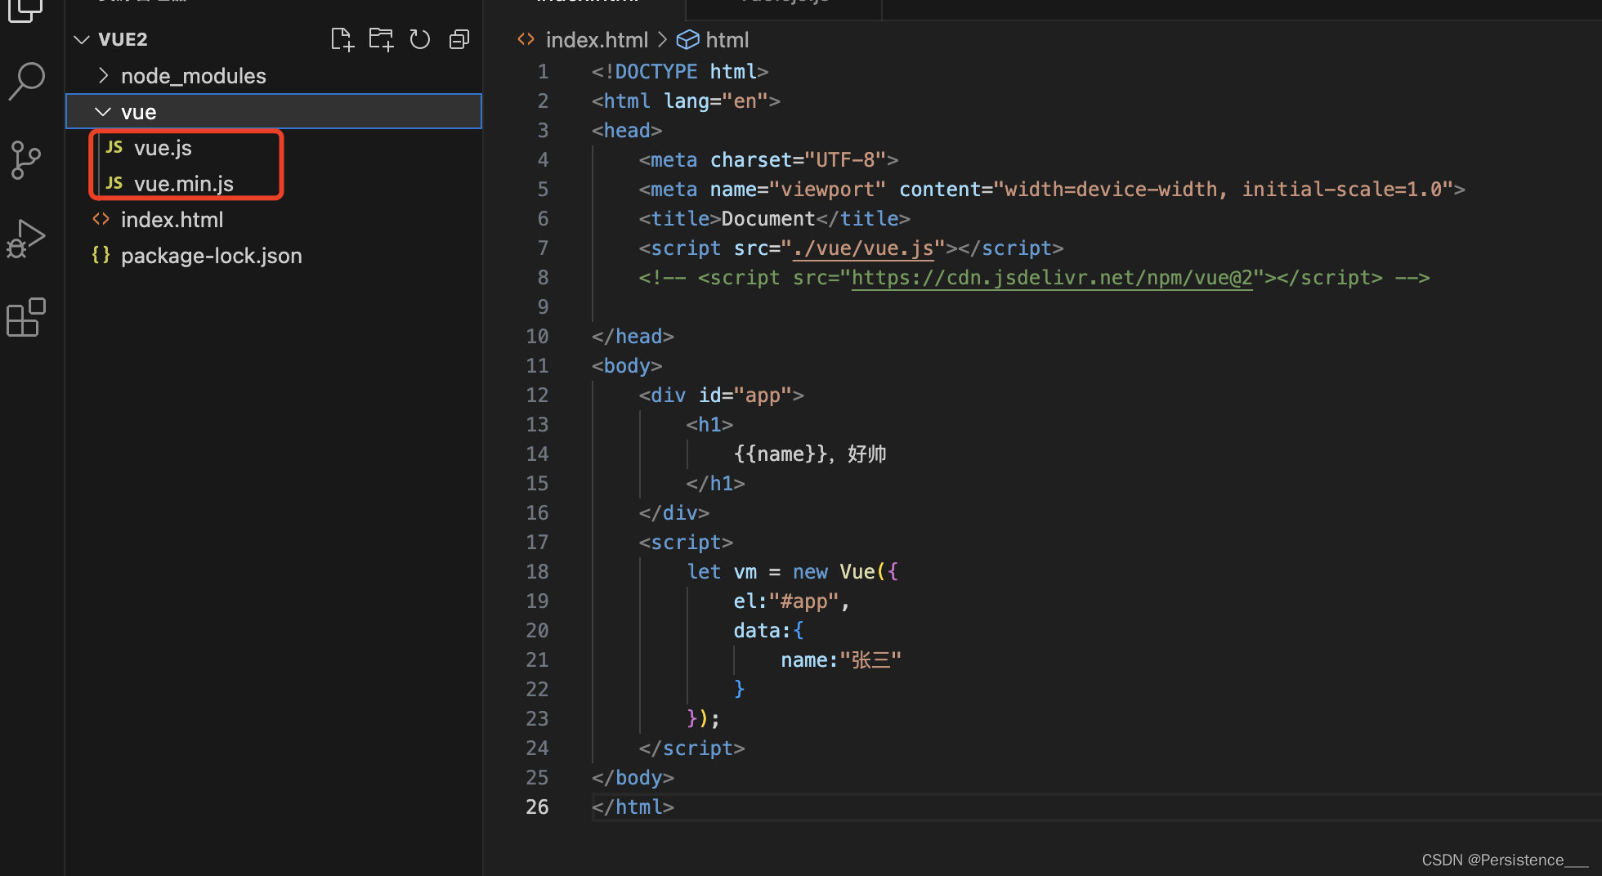Screen dimensions: 1602x876
Task: Open the Run and Debug view
Action: coord(26,239)
